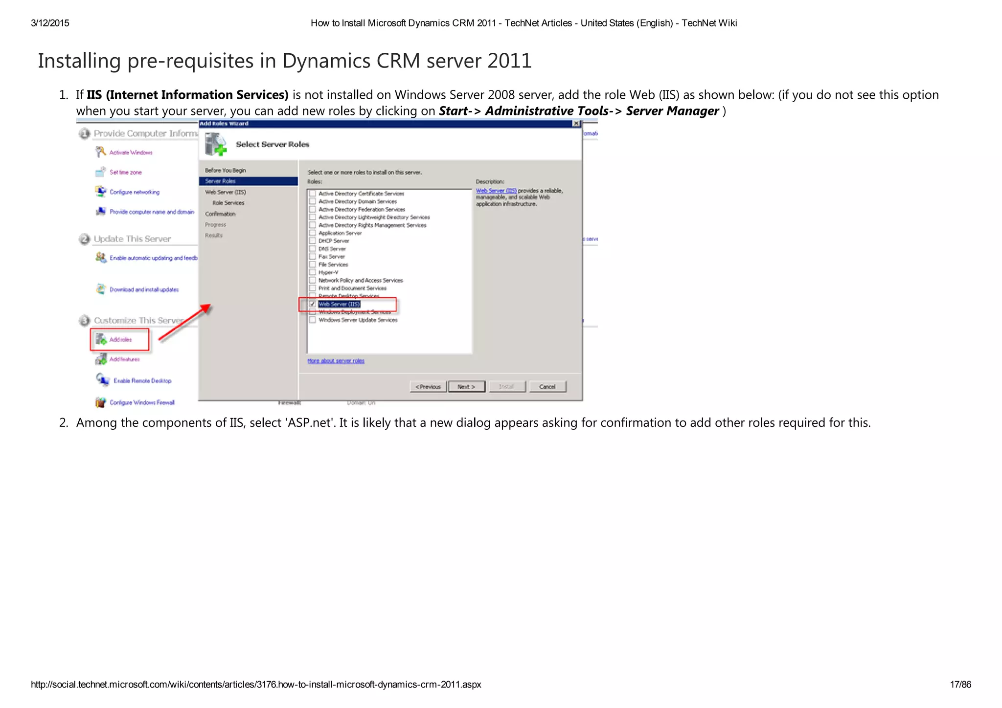Click the Next button
Viewport: 1002px width, 708px height.
click(x=467, y=387)
